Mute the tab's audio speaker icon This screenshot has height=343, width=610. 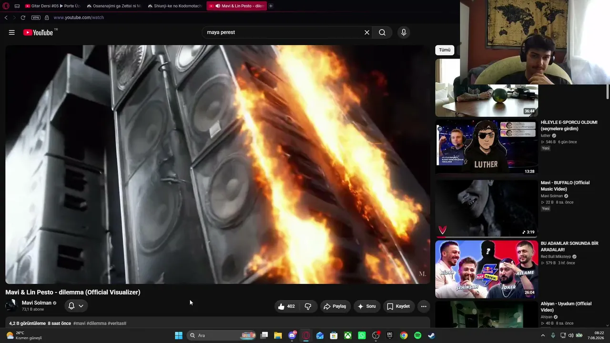tap(217, 6)
